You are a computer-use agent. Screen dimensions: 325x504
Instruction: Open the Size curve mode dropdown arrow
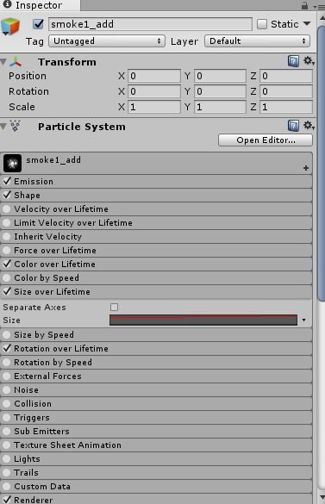coord(303,320)
